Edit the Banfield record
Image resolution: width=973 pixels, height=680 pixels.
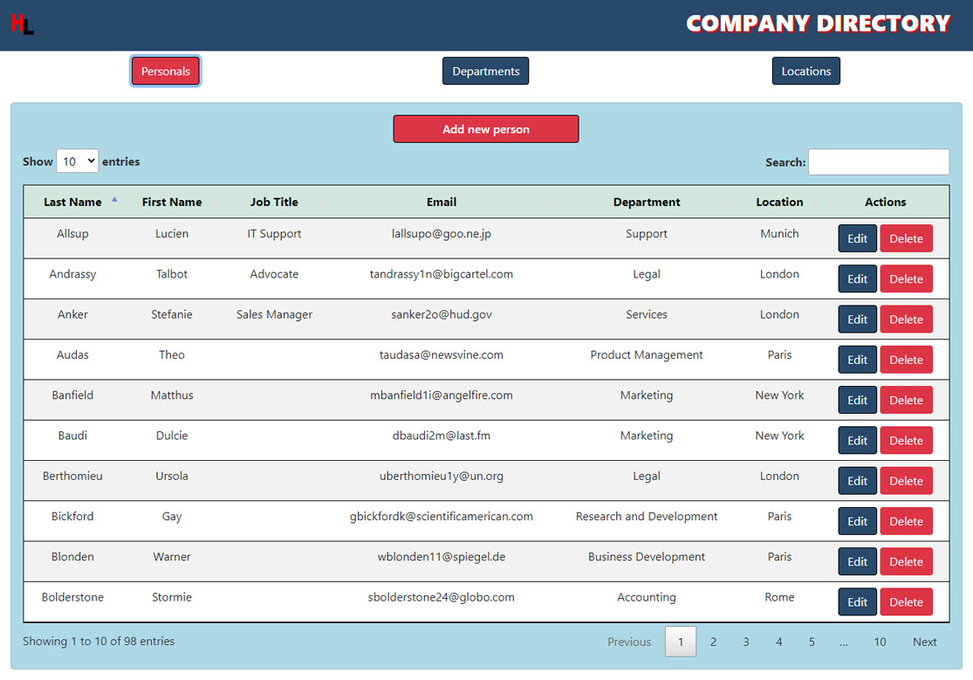[x=857, y=400]
